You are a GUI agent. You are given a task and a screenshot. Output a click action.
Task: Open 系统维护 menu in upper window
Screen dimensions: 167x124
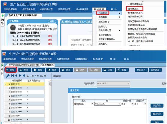pyautogui.click(x=99, y=9)
